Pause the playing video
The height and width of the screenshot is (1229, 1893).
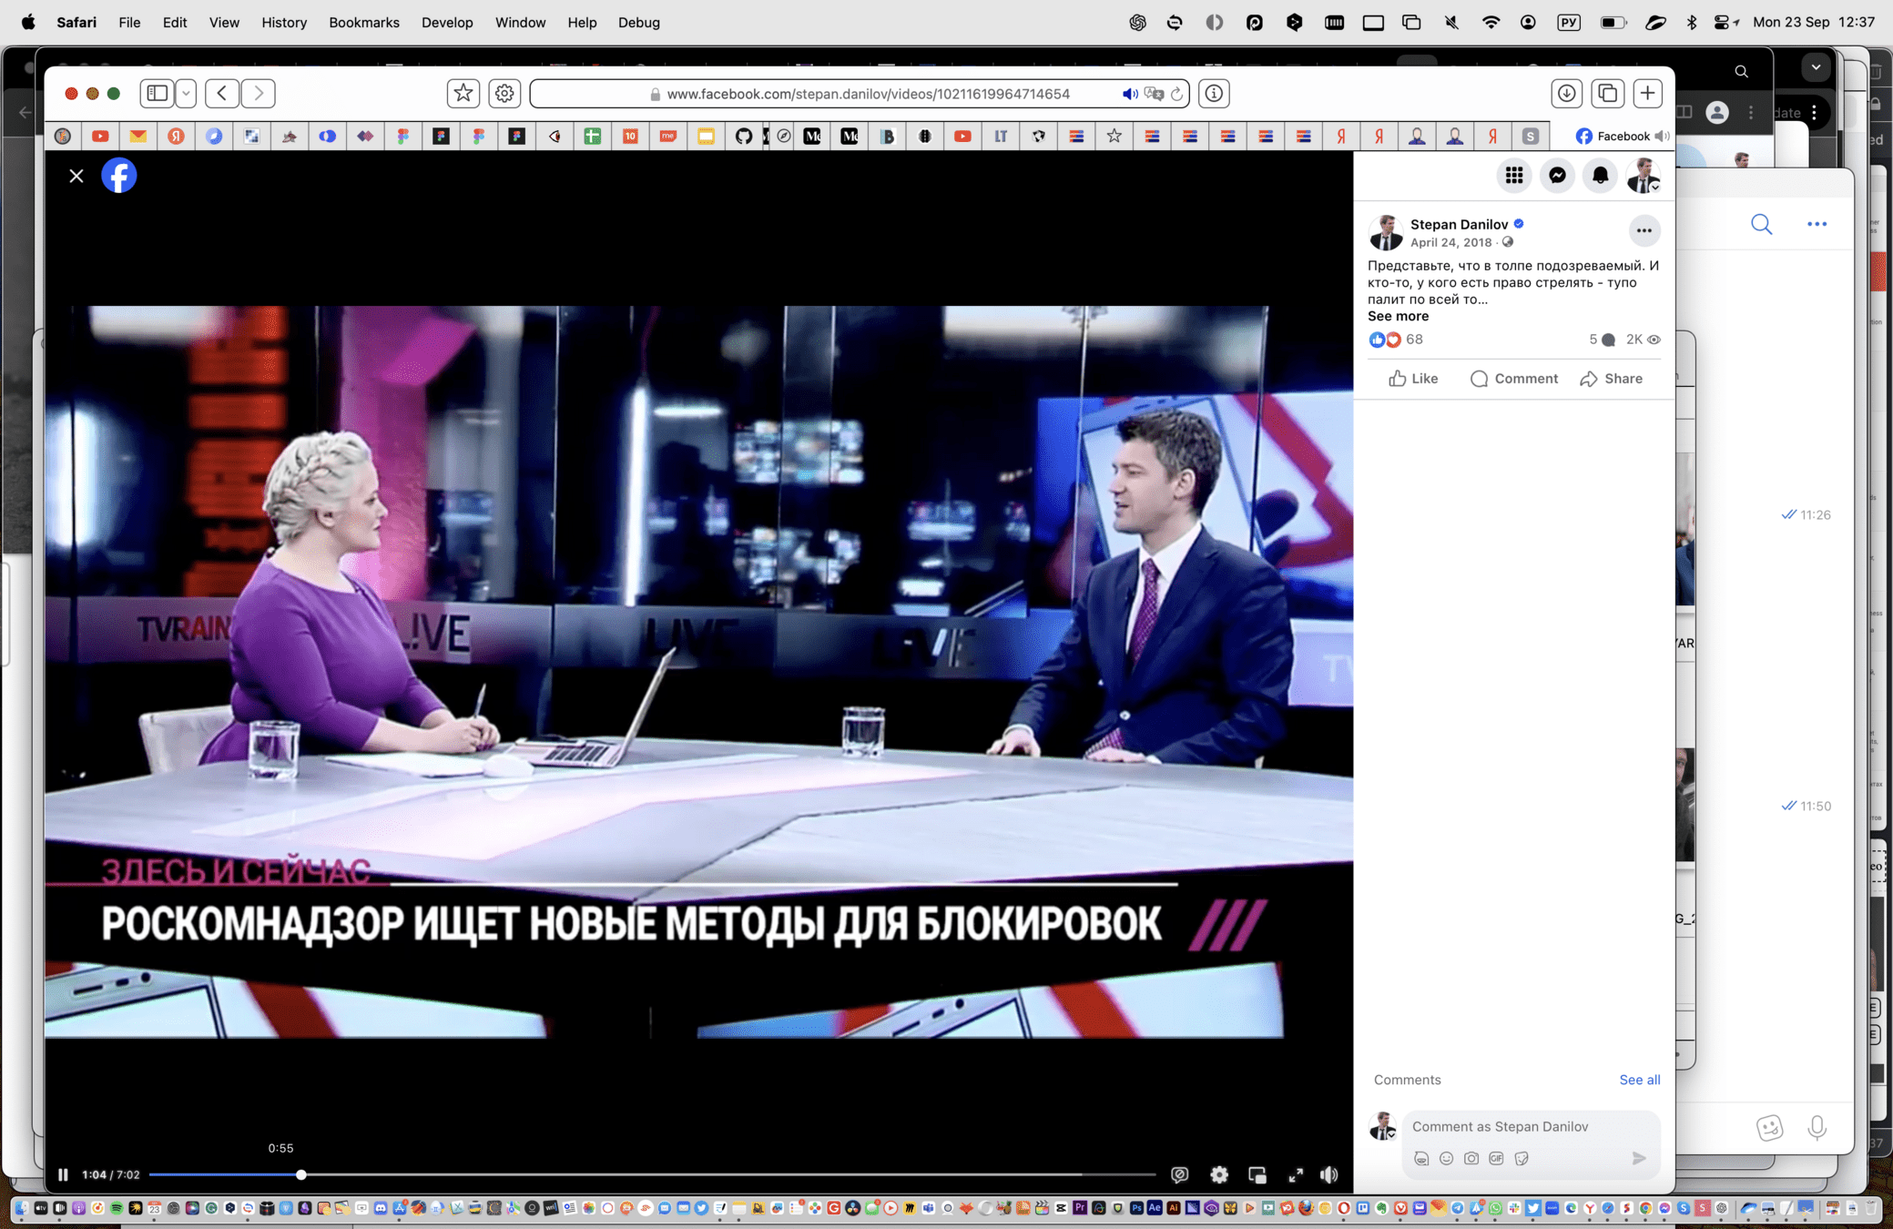pyautogui.click(x=63, y=1174)
